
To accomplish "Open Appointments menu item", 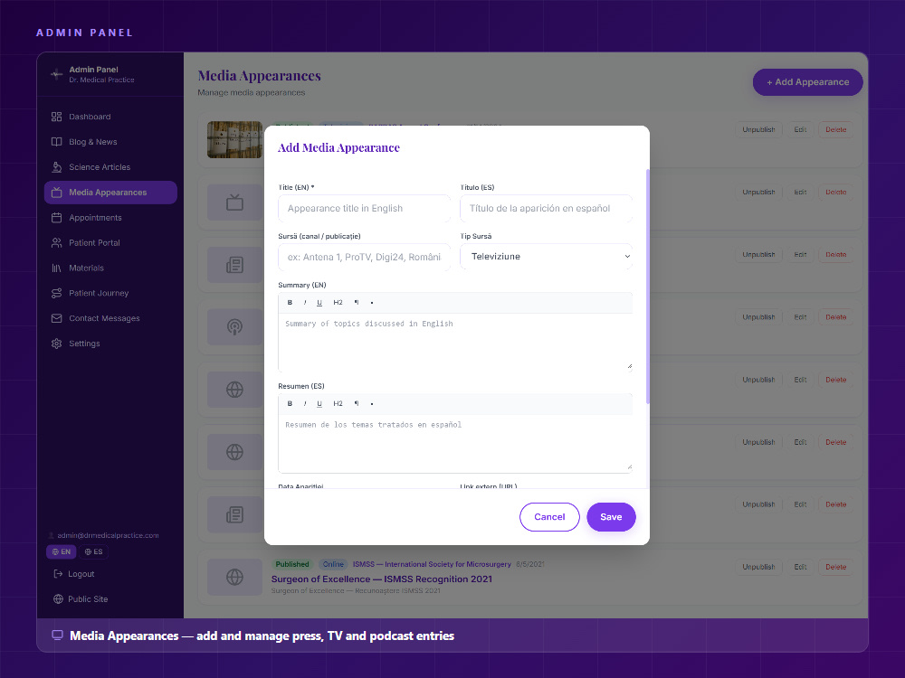I will pyautogui.click(x=110, y=218).
